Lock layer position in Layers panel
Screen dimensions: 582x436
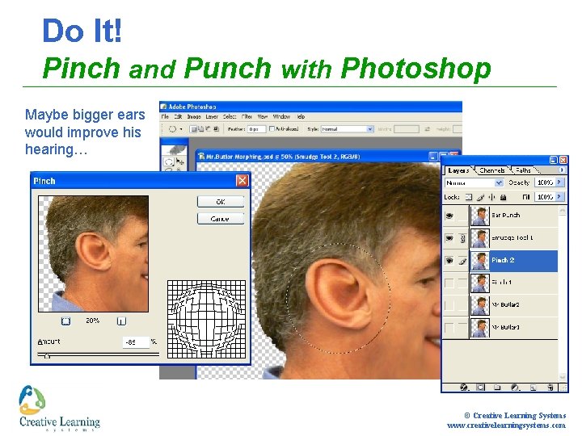pos(491,197)
